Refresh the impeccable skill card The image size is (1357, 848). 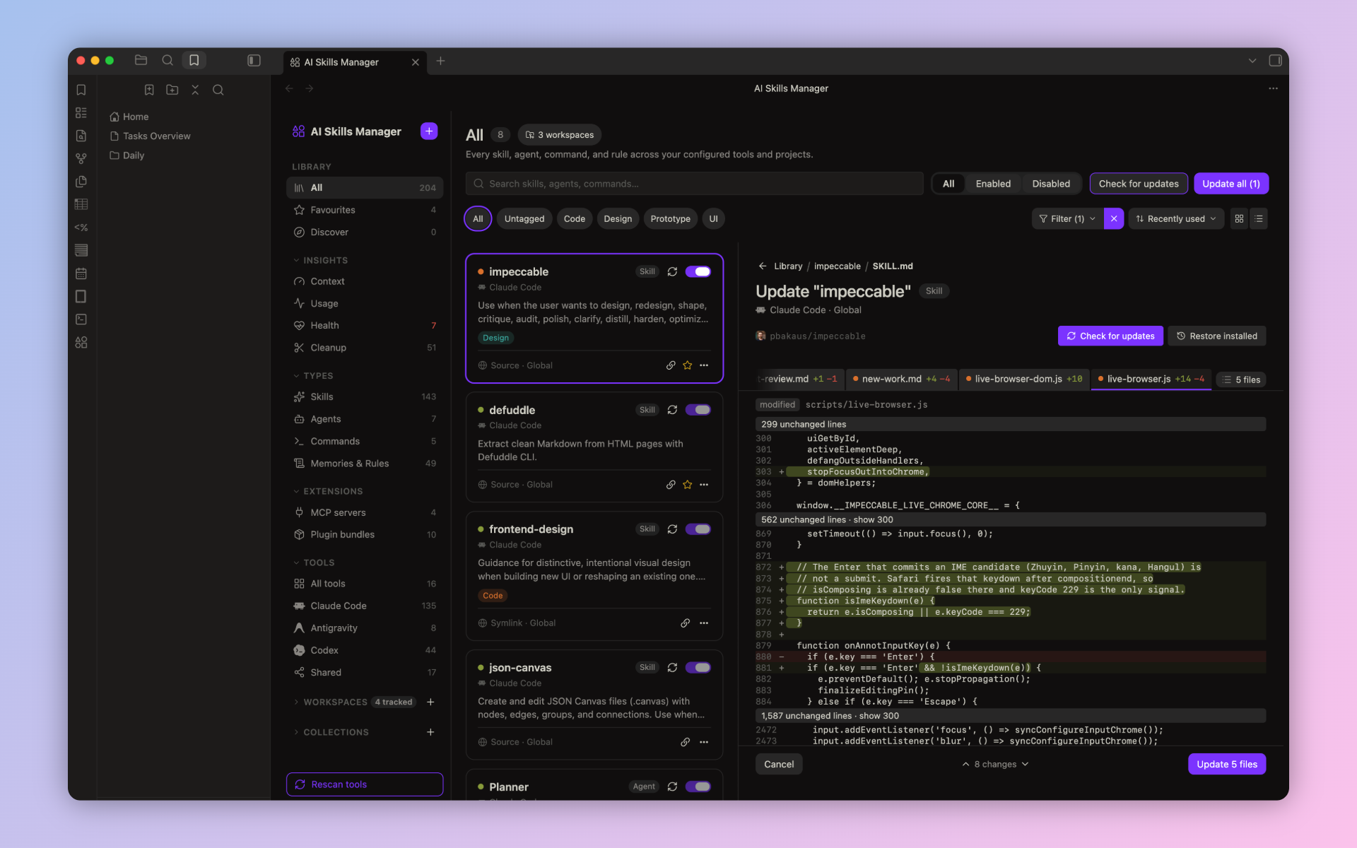point(672,271)
